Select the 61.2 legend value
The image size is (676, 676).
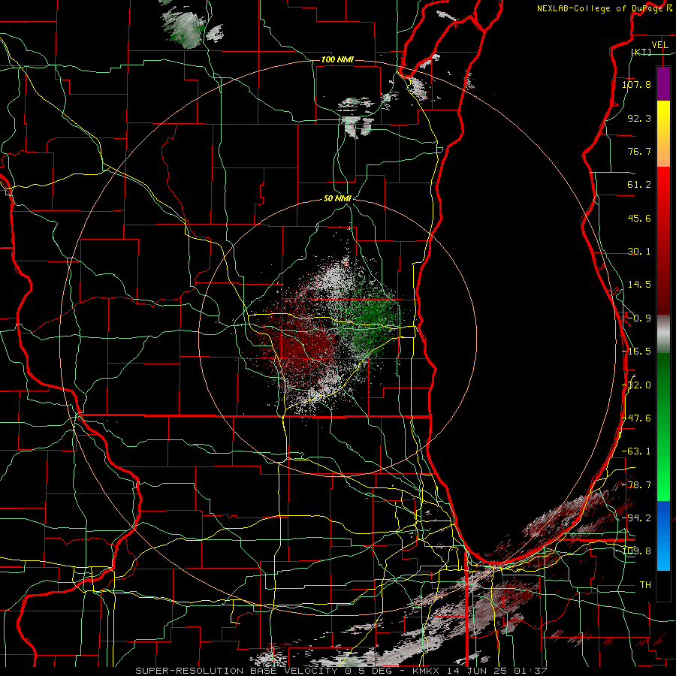(x=639, y=185)
